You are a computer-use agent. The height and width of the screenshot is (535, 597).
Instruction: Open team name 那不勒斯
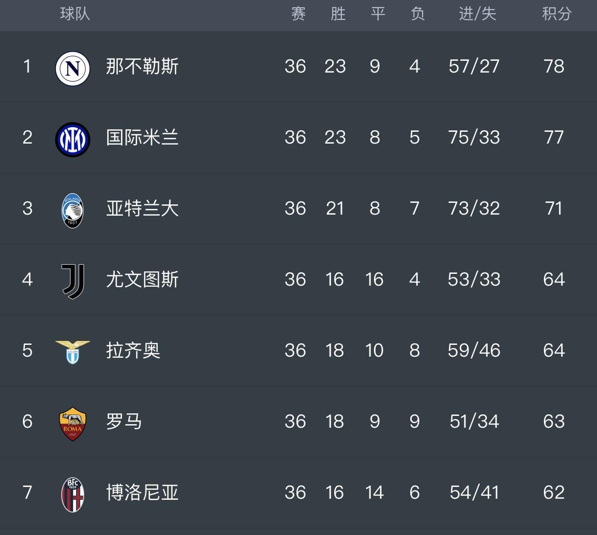tap(142, 66)
